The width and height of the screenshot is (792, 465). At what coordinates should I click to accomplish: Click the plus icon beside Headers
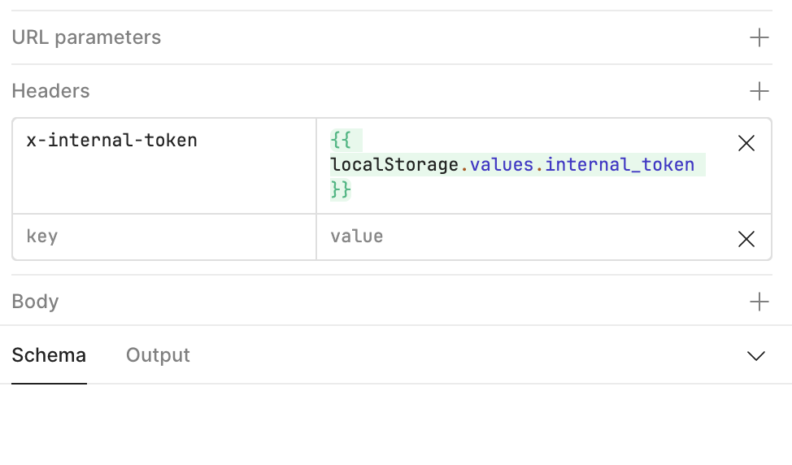click(759, 91)
